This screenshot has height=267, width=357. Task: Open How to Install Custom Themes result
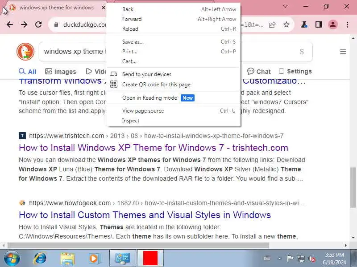(145, 215)
